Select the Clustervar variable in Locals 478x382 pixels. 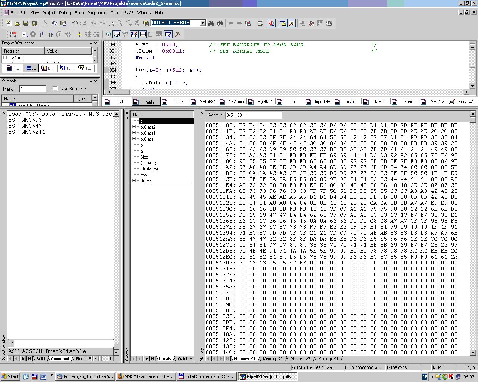[x=149, y=169]
